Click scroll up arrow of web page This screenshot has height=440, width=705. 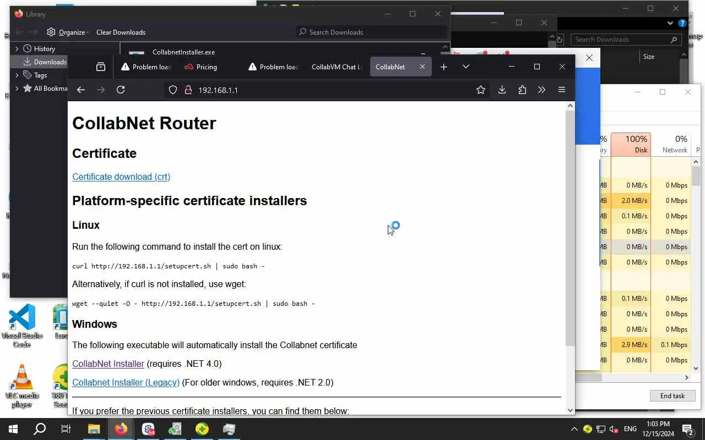pyautogui.click(x=570, y=106)
